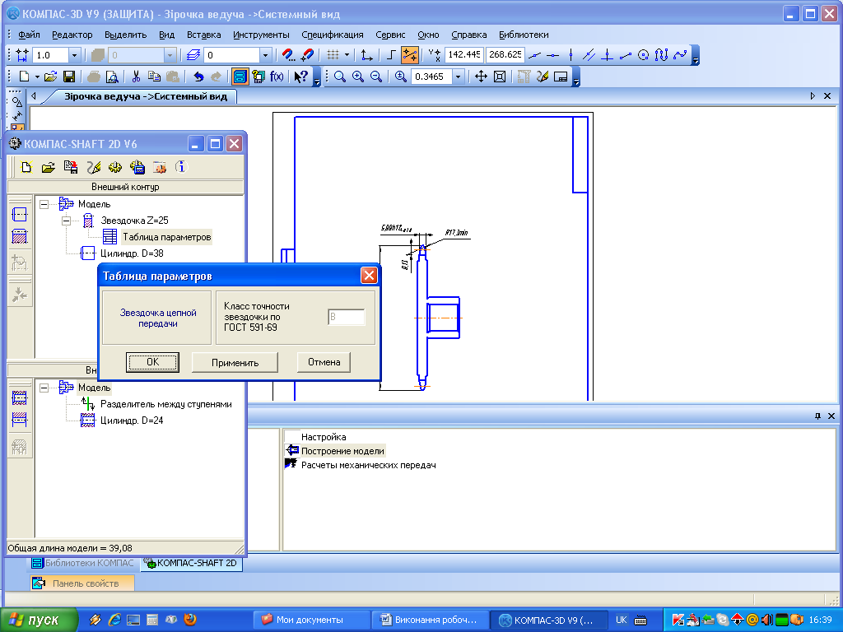Viewport: 843px width, 632px height.
Task: Click the blue info icon in KOMPAS-SHAFT toolbar
Action: [181, 167]
